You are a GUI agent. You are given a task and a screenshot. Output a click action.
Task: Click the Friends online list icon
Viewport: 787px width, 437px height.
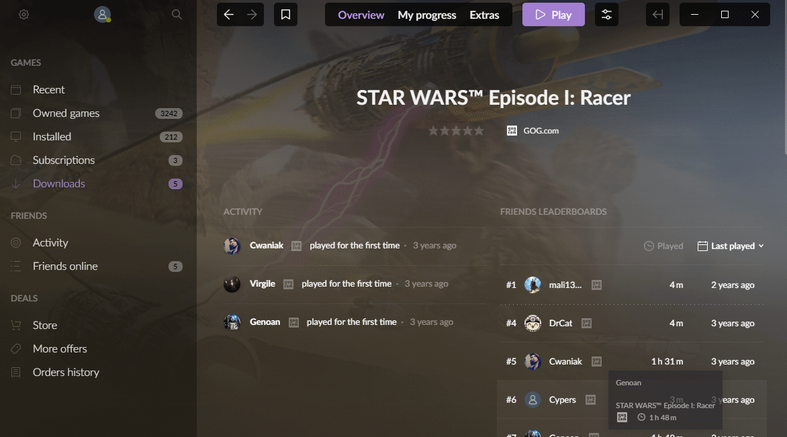[16, 266]
